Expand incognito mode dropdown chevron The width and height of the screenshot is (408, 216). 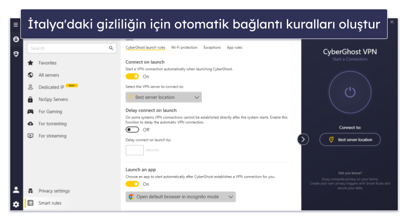(230, 197)
